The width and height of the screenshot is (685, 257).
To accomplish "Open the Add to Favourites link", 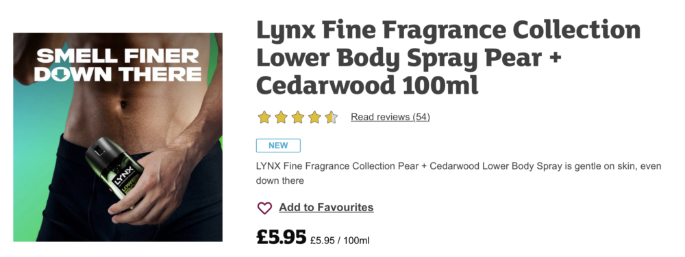I will tap(326, 207).
